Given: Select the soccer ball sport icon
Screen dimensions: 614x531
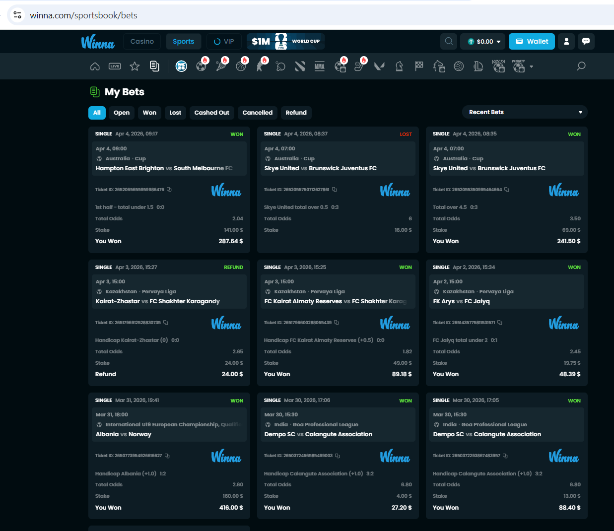Looking at the screenshot, I should 201,66.
